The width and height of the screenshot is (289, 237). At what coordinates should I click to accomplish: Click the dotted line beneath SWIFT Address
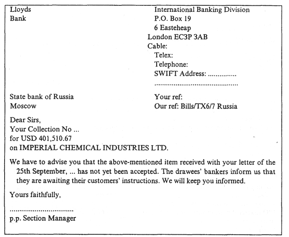tap(196, 84)
